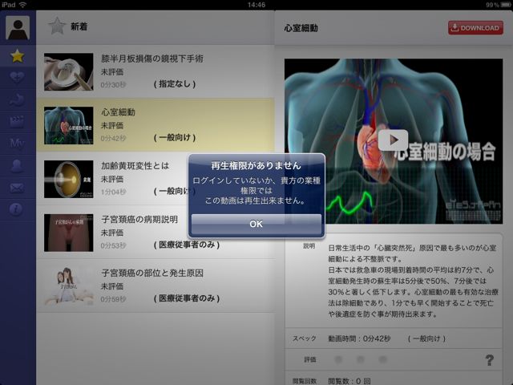Click the 0分59秒 duration text

click(x=113, y=299)
